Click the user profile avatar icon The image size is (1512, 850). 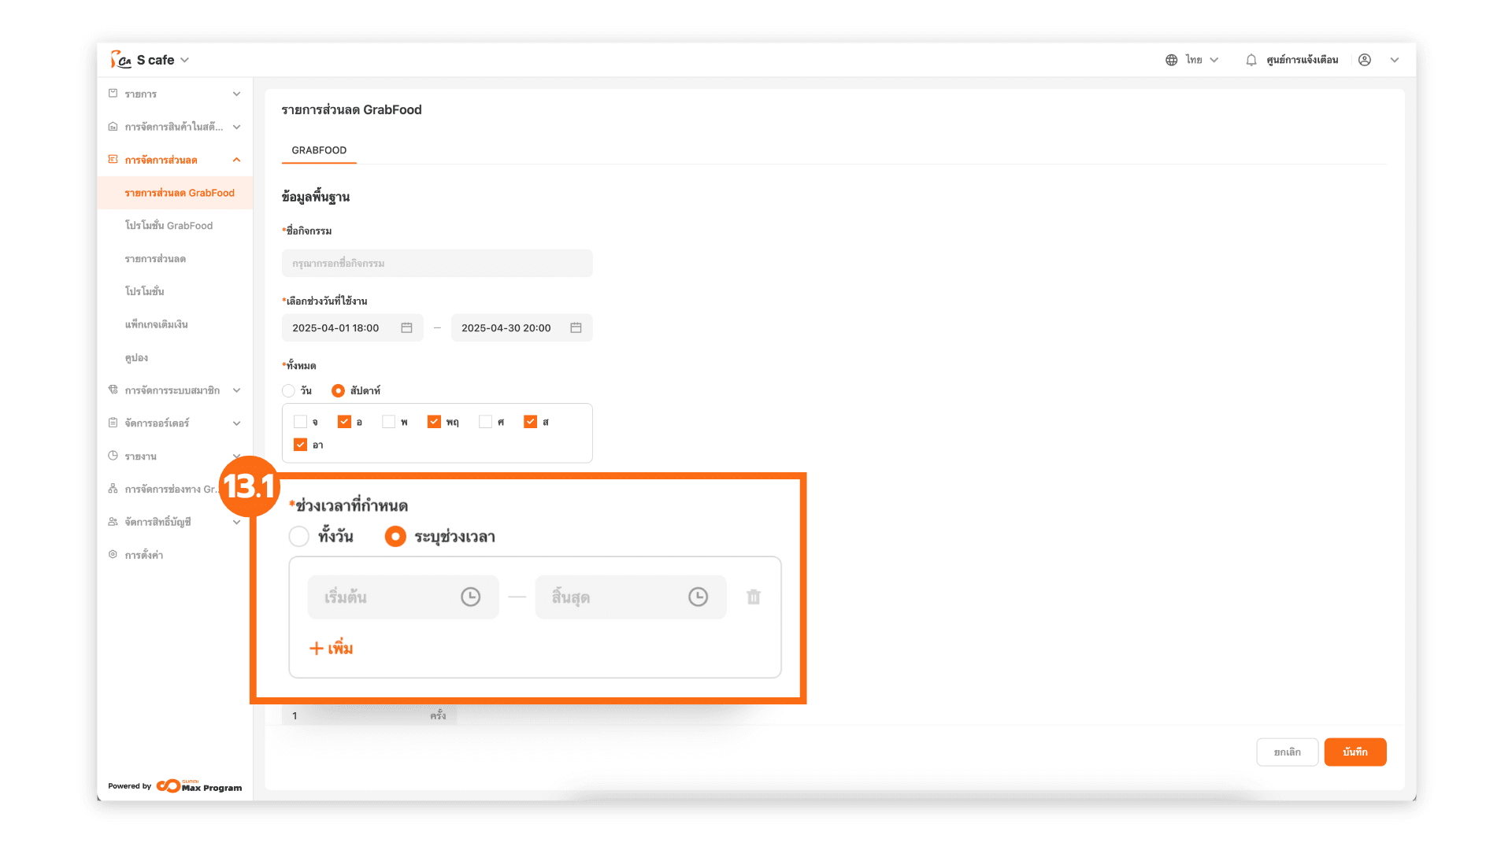pos(1365,60)
